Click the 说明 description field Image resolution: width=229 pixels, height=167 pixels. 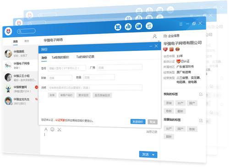pos(95,88)
